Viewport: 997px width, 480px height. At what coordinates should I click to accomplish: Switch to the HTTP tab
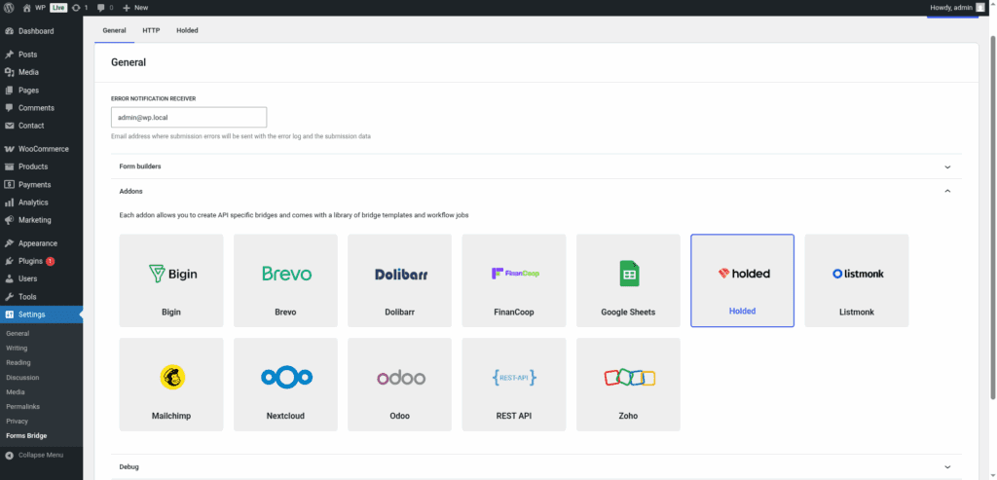click(x=151, y=30)
